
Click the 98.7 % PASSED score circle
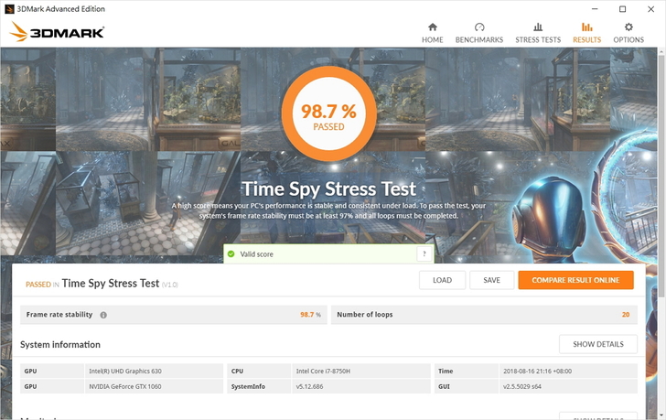(x=328, y=113)
